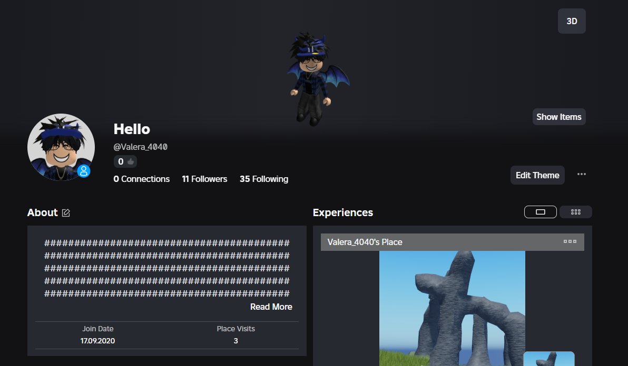Select grid view for Experiences
The width and height of the screenshot is (628, 366).
(x=575, y=212)
